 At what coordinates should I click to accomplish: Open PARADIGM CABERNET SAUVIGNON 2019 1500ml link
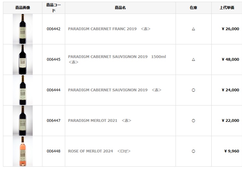(117, 57)
